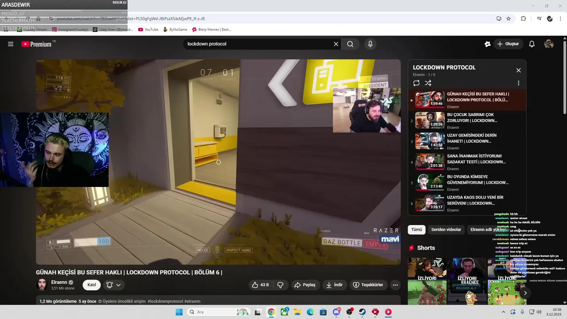Open Xbox app from the taskbar
The image size is (567, 319).
[x=284, y=312]
